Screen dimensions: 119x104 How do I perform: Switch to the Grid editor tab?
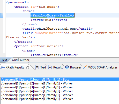pyautogui.click(x=15, y=60)
